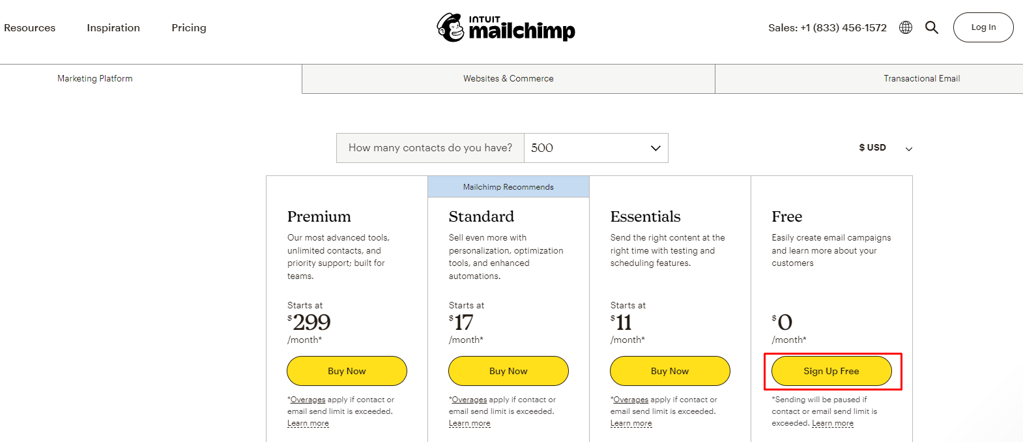Click Sign Up Free for the Free plan
This screenshot has height=442, width=1023.
coord(831,371)
